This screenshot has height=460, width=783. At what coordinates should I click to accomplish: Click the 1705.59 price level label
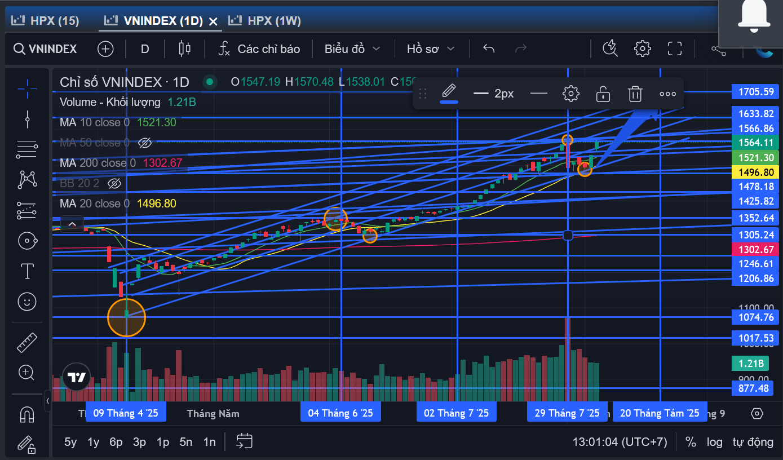[x=756, y=92]
